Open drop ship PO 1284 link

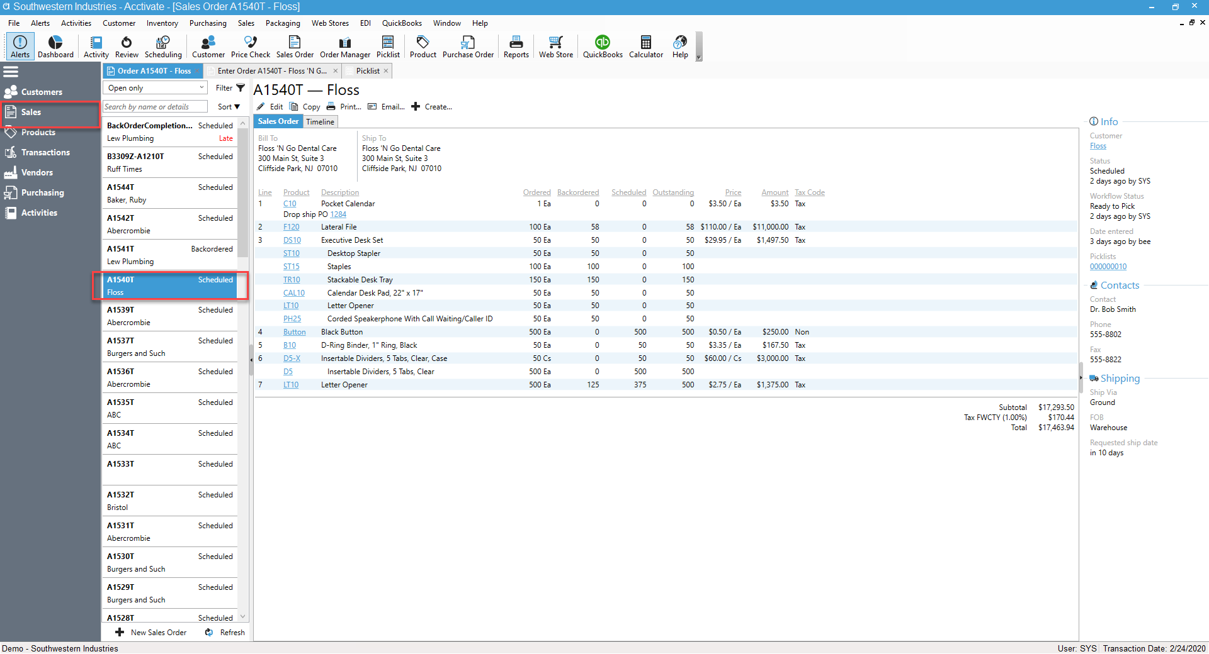click(x=338, y=214)
